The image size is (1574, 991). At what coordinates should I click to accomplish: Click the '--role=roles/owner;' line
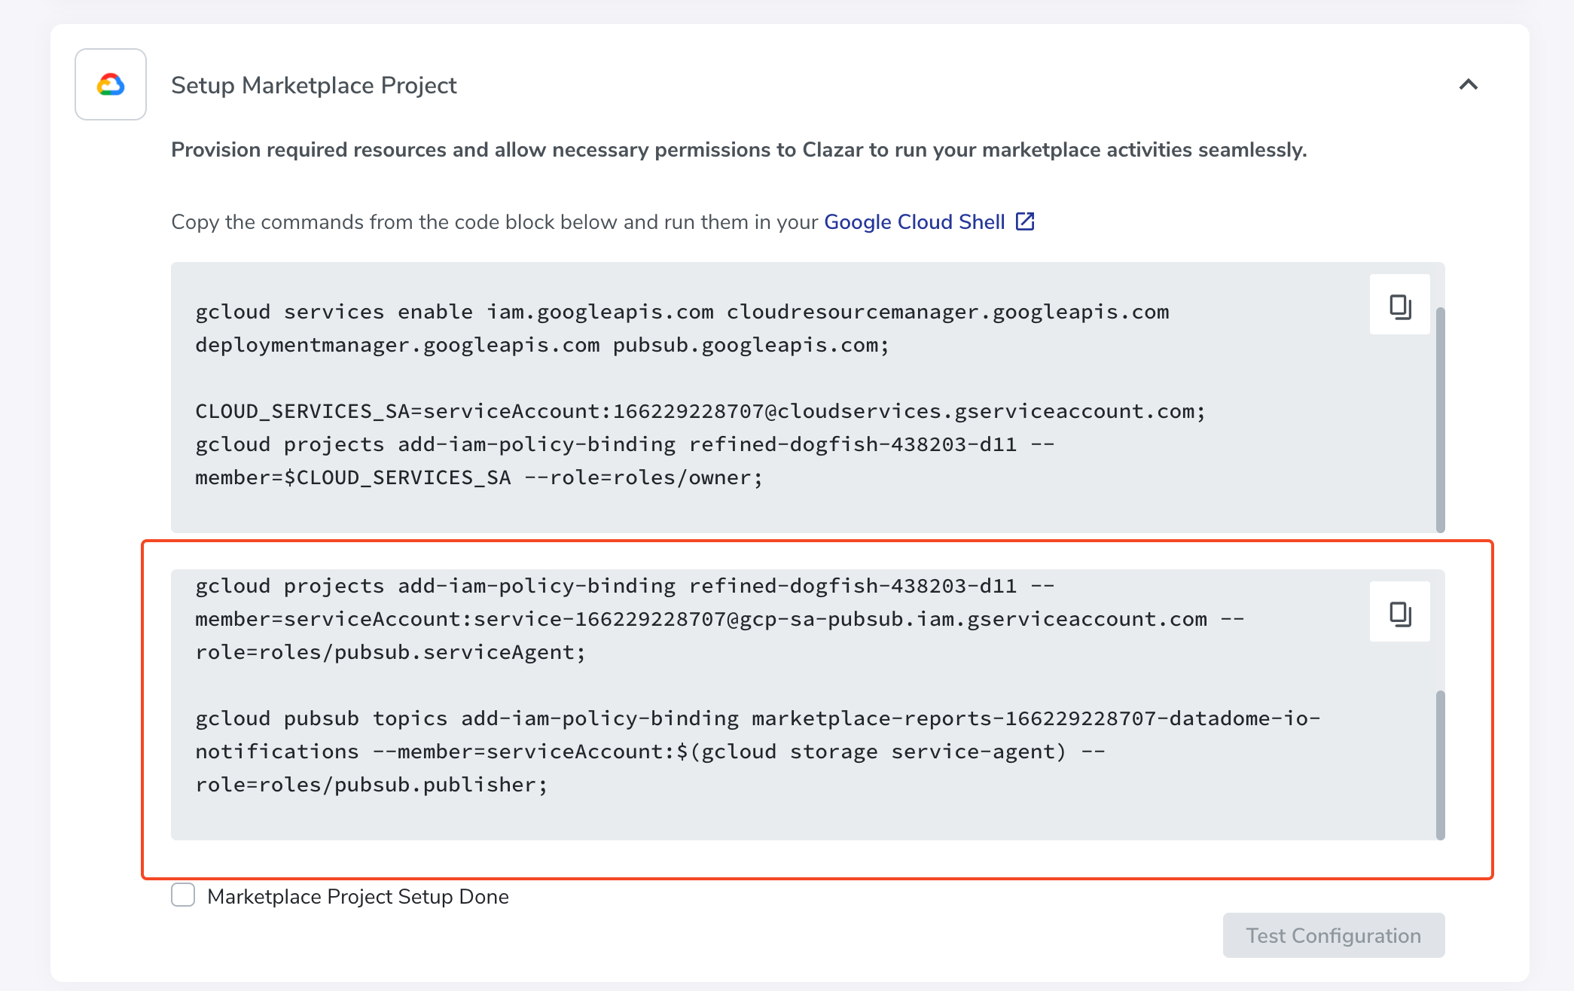click(479, 477)
